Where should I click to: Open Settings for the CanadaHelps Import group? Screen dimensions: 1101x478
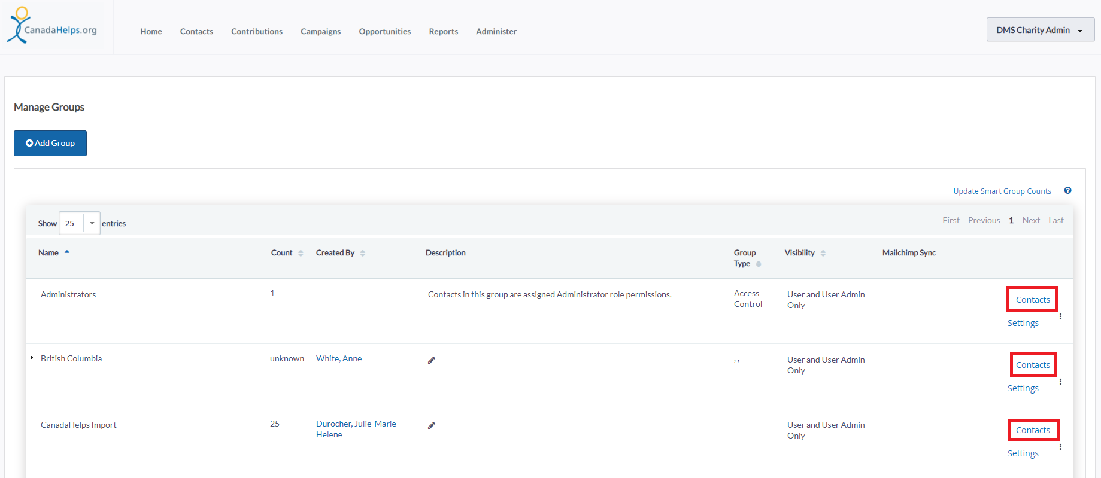click(1023, 453)
